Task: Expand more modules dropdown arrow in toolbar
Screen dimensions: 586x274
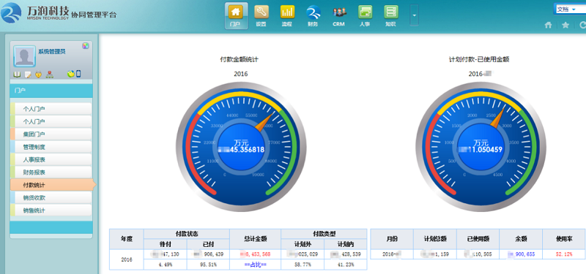Action: pyautogui.click(x=414, y=15)
